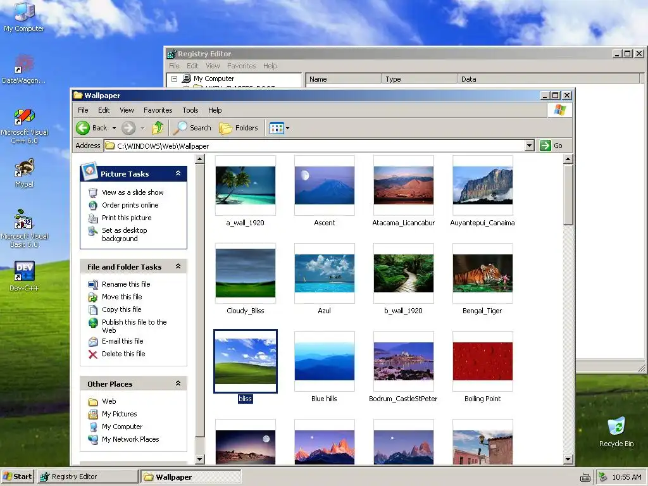Select the Boiling Point thumbnail
The width and height of the screenshot is (648, 486).
coord(483,361)
